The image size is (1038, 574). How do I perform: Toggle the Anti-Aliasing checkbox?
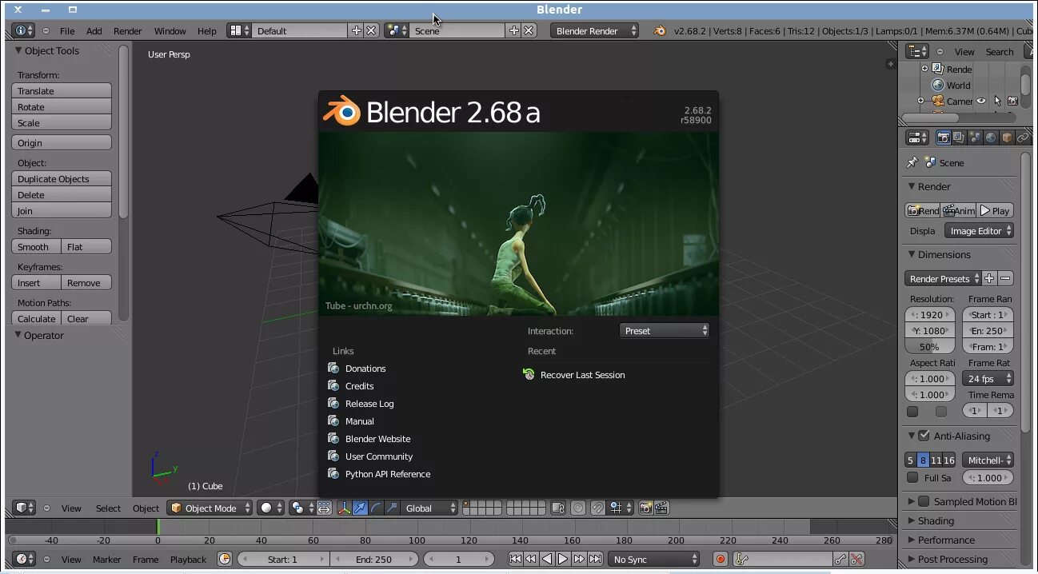point(924,436)
